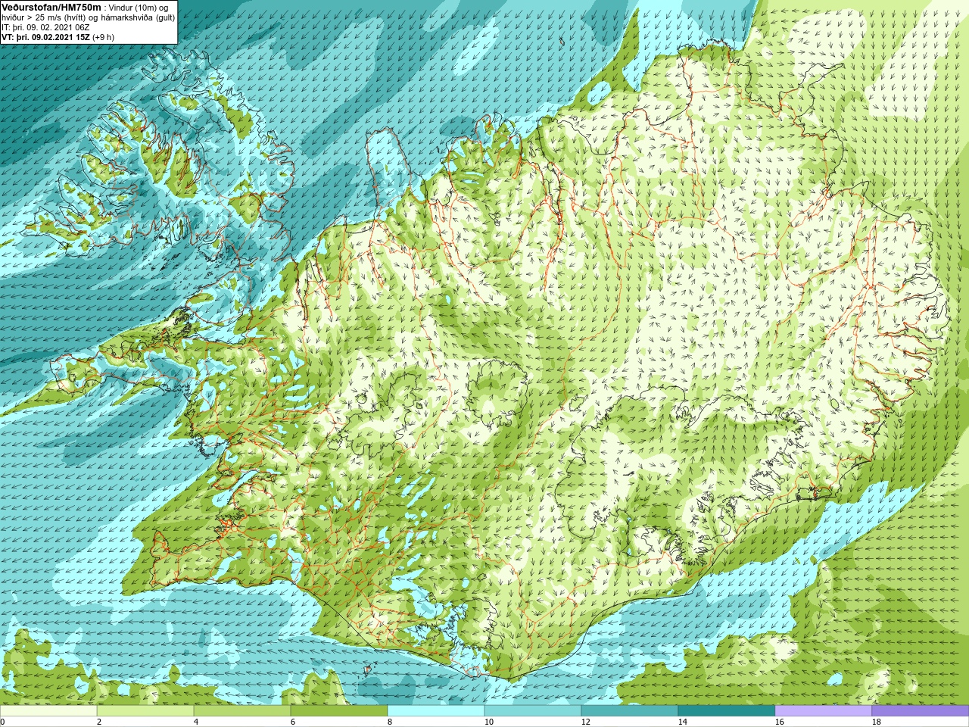The width and height of the screenshot is (969, 727).
Task: Click the dark green 6–8 legend swatch
Action: [339, 711]
